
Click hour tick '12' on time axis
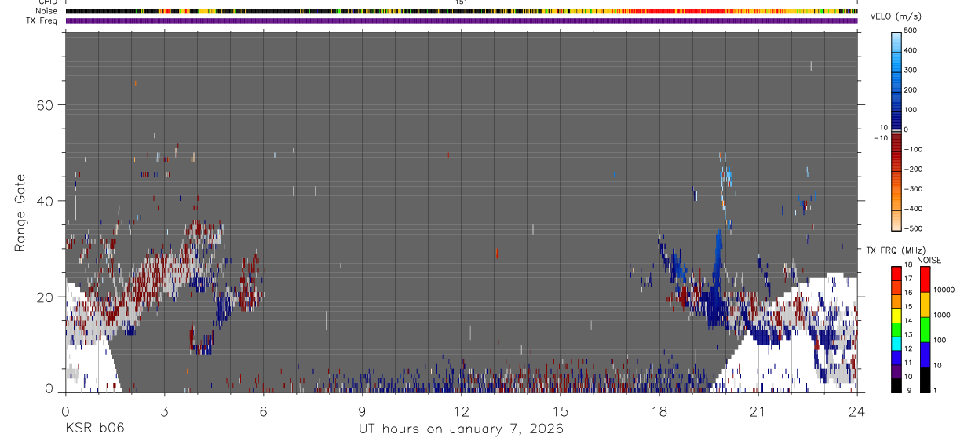pos(462,410)
